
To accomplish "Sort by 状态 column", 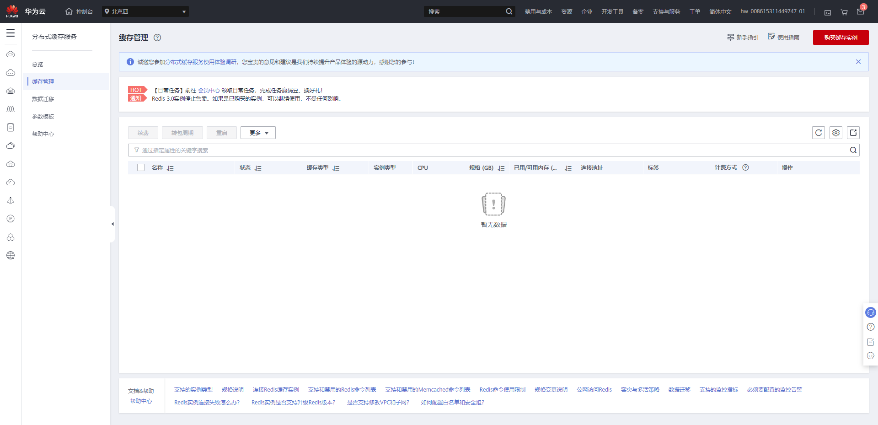I will pos(258,168).
